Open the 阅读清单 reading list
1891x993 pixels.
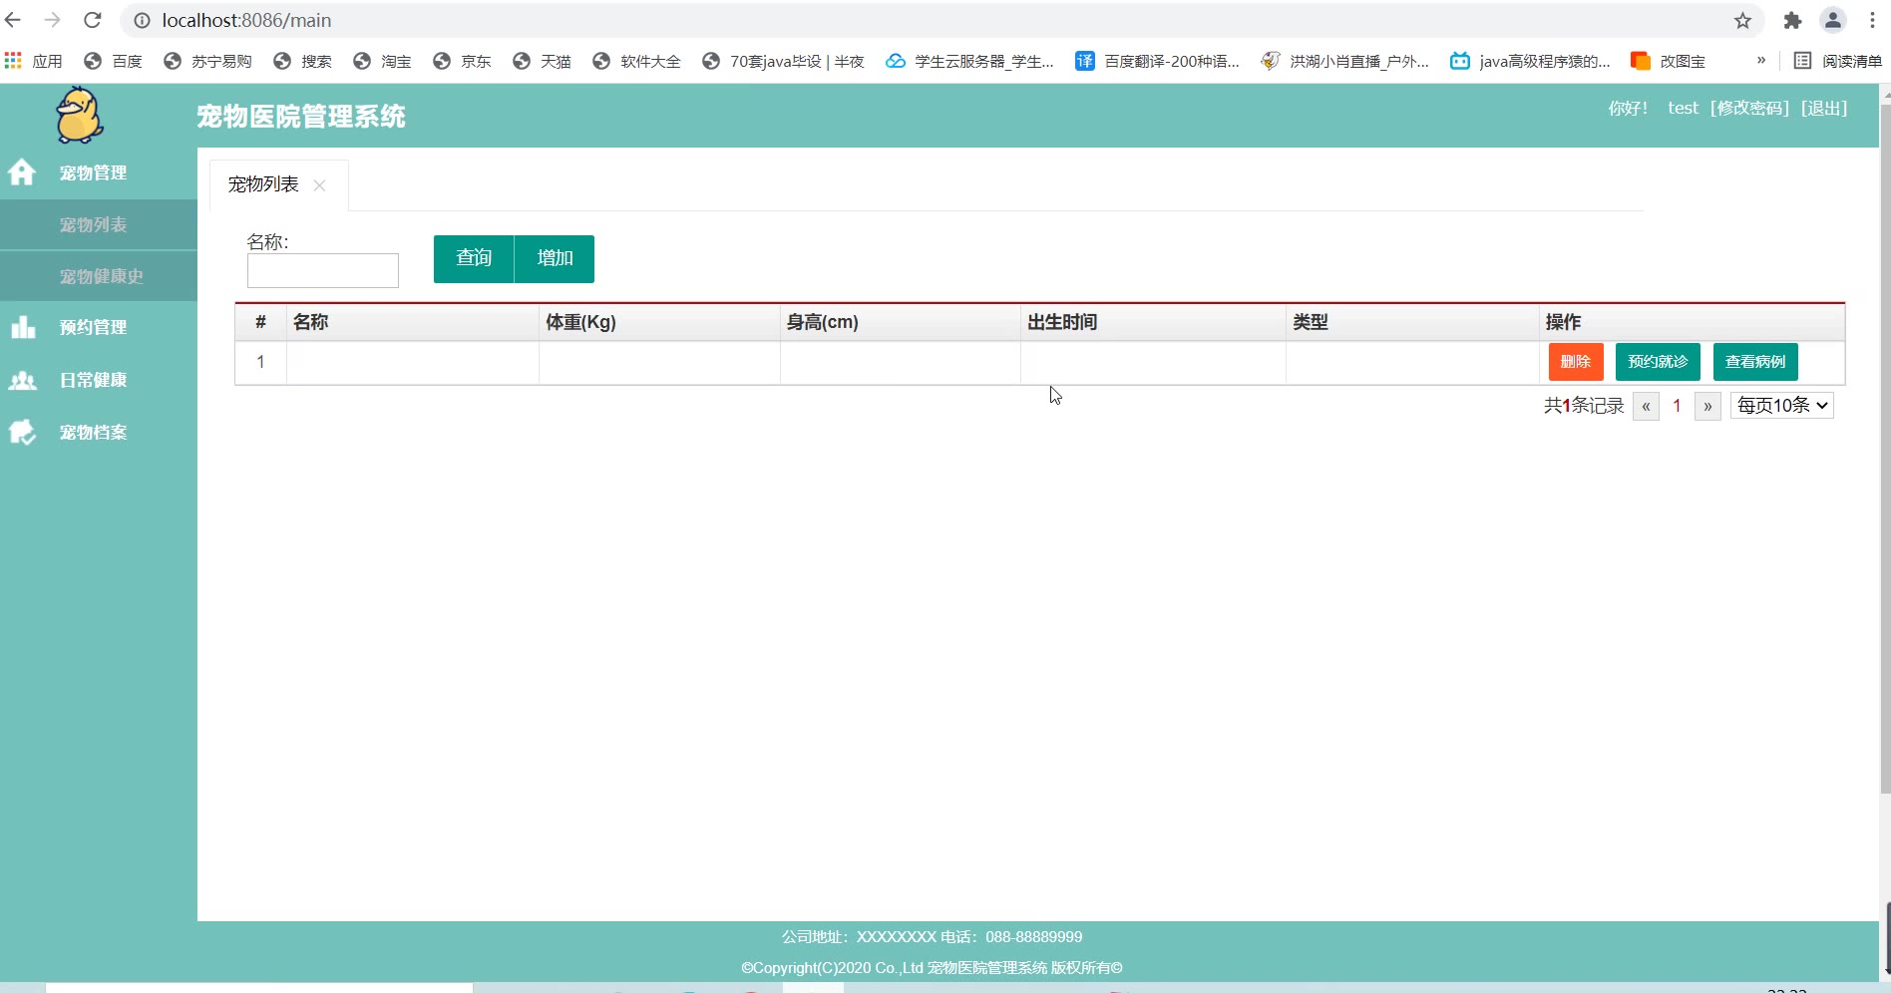coord(1837,61)
